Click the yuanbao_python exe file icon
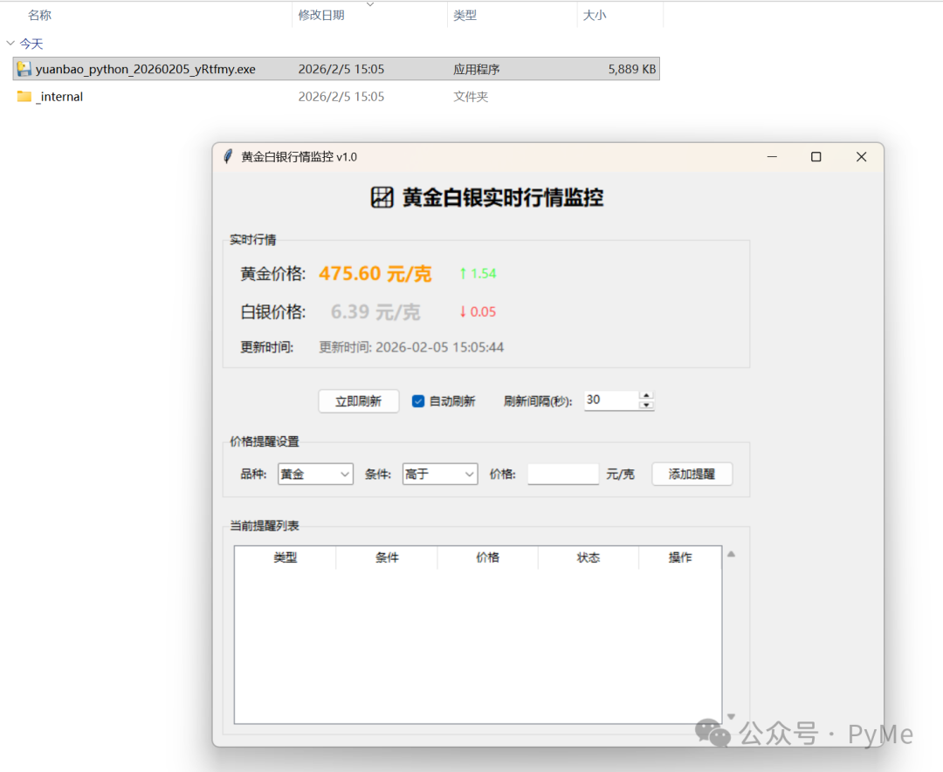943x772 pixels. (x=24, y=69)
